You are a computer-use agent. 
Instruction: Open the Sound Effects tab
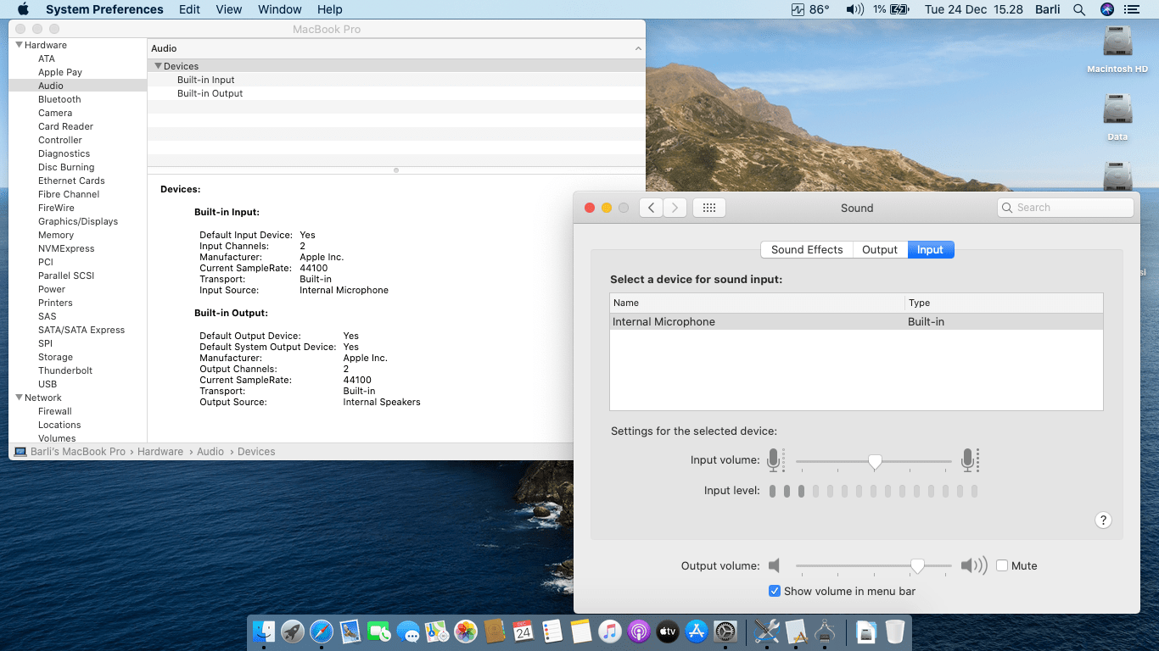tap(806, 249)
